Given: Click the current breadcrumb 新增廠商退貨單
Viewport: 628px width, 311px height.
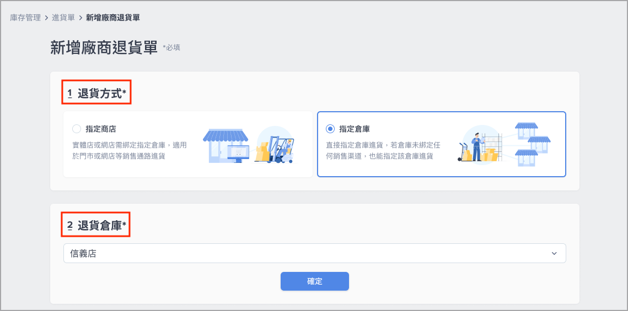Looking at the screenshot, I should (113, 18).
